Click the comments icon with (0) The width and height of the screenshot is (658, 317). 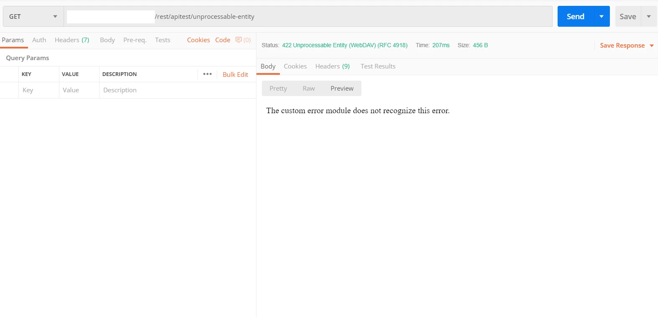(x=243, y=40)
